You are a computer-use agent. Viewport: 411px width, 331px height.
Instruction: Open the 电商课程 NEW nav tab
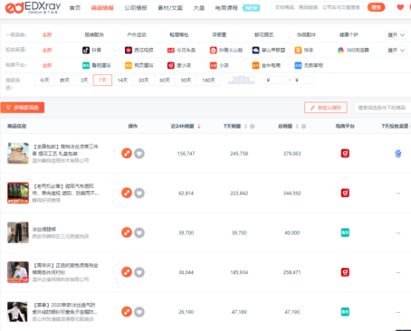point(237,8)
